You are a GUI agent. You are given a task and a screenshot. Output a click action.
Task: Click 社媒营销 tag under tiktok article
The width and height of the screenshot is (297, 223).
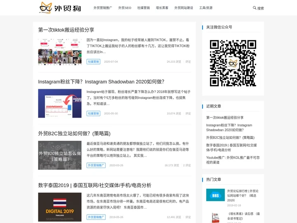[93, 62]
